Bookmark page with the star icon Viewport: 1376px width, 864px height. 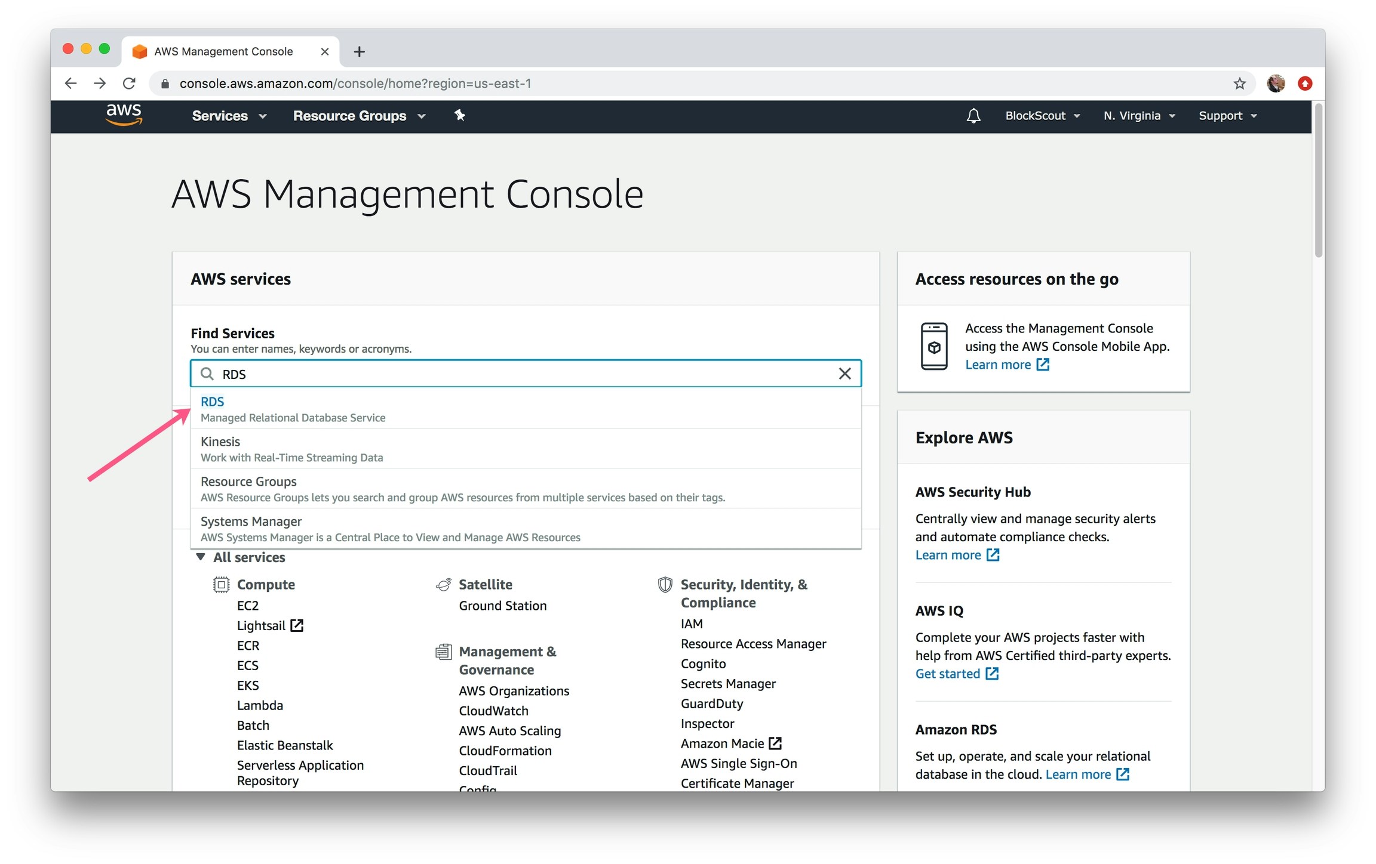1239,84
